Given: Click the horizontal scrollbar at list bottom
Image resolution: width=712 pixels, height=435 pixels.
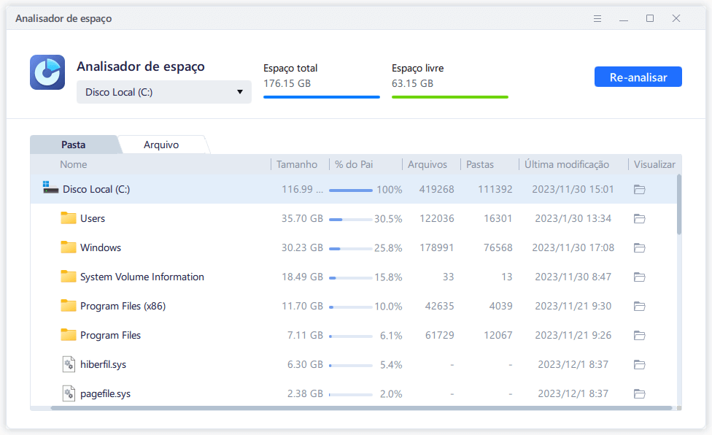Looking at the screenshot, I should [x=357, y=407].
